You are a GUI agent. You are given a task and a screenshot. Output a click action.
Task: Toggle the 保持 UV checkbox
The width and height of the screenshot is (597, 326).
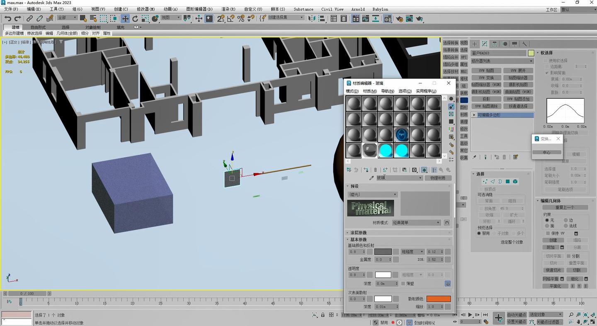pyautogui.click(x=548, y=233)
